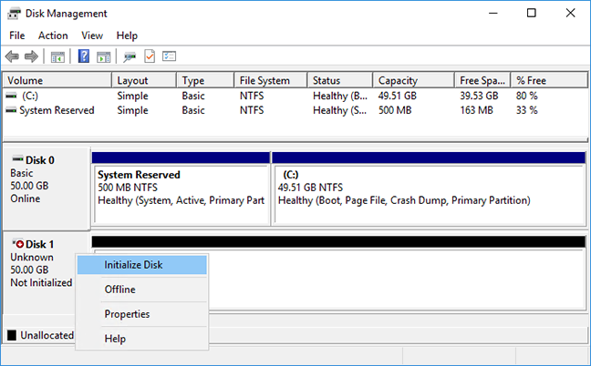
Task: Open the View menu
Action: tap(92, 36)
